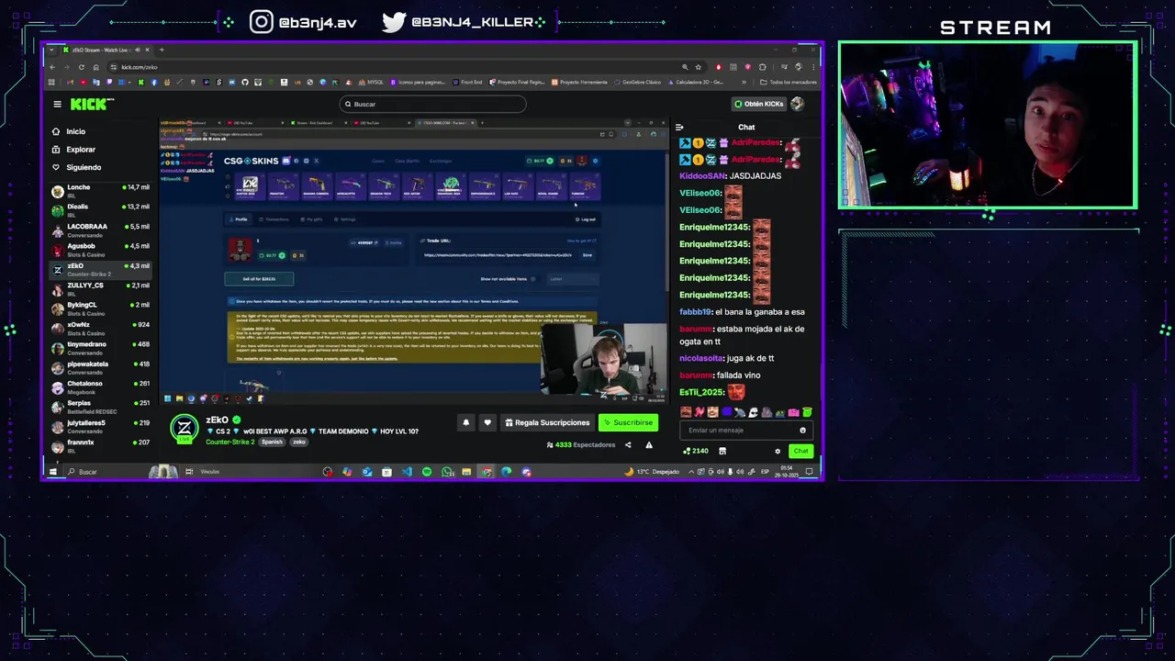1175x661 pixels.
Task: Open tab search dropdown arrow
Action: pos(51,50)
